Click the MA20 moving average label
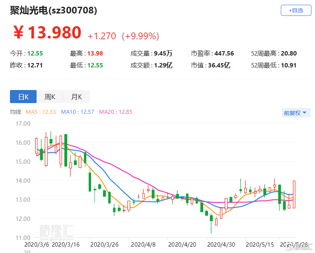The image size is (315, 253). [115, 112]
